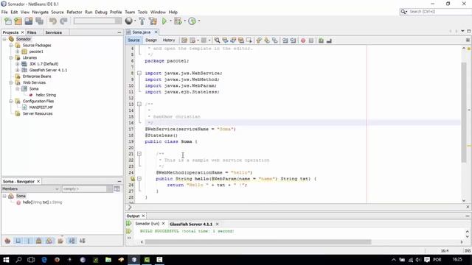This screenshot has height=265, width=472.
Task: Click the Save All toolbar icon
Action: tap(39, 21)
